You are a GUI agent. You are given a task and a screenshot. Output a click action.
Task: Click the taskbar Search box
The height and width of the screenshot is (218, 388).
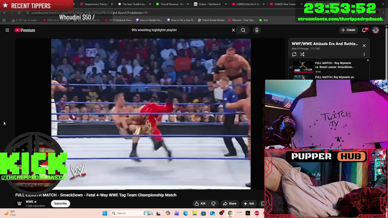tap(132, 213)
